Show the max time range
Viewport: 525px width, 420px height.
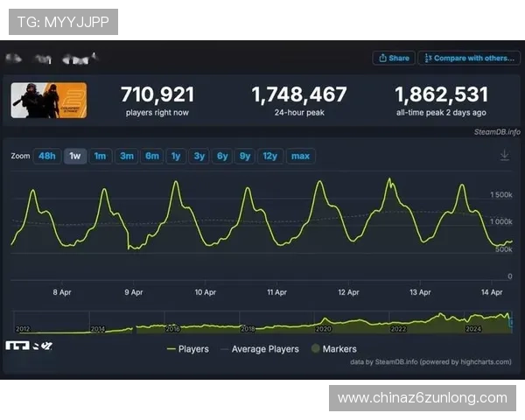(x=300, y=156)
